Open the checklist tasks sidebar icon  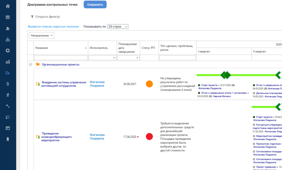click(8, 117)
